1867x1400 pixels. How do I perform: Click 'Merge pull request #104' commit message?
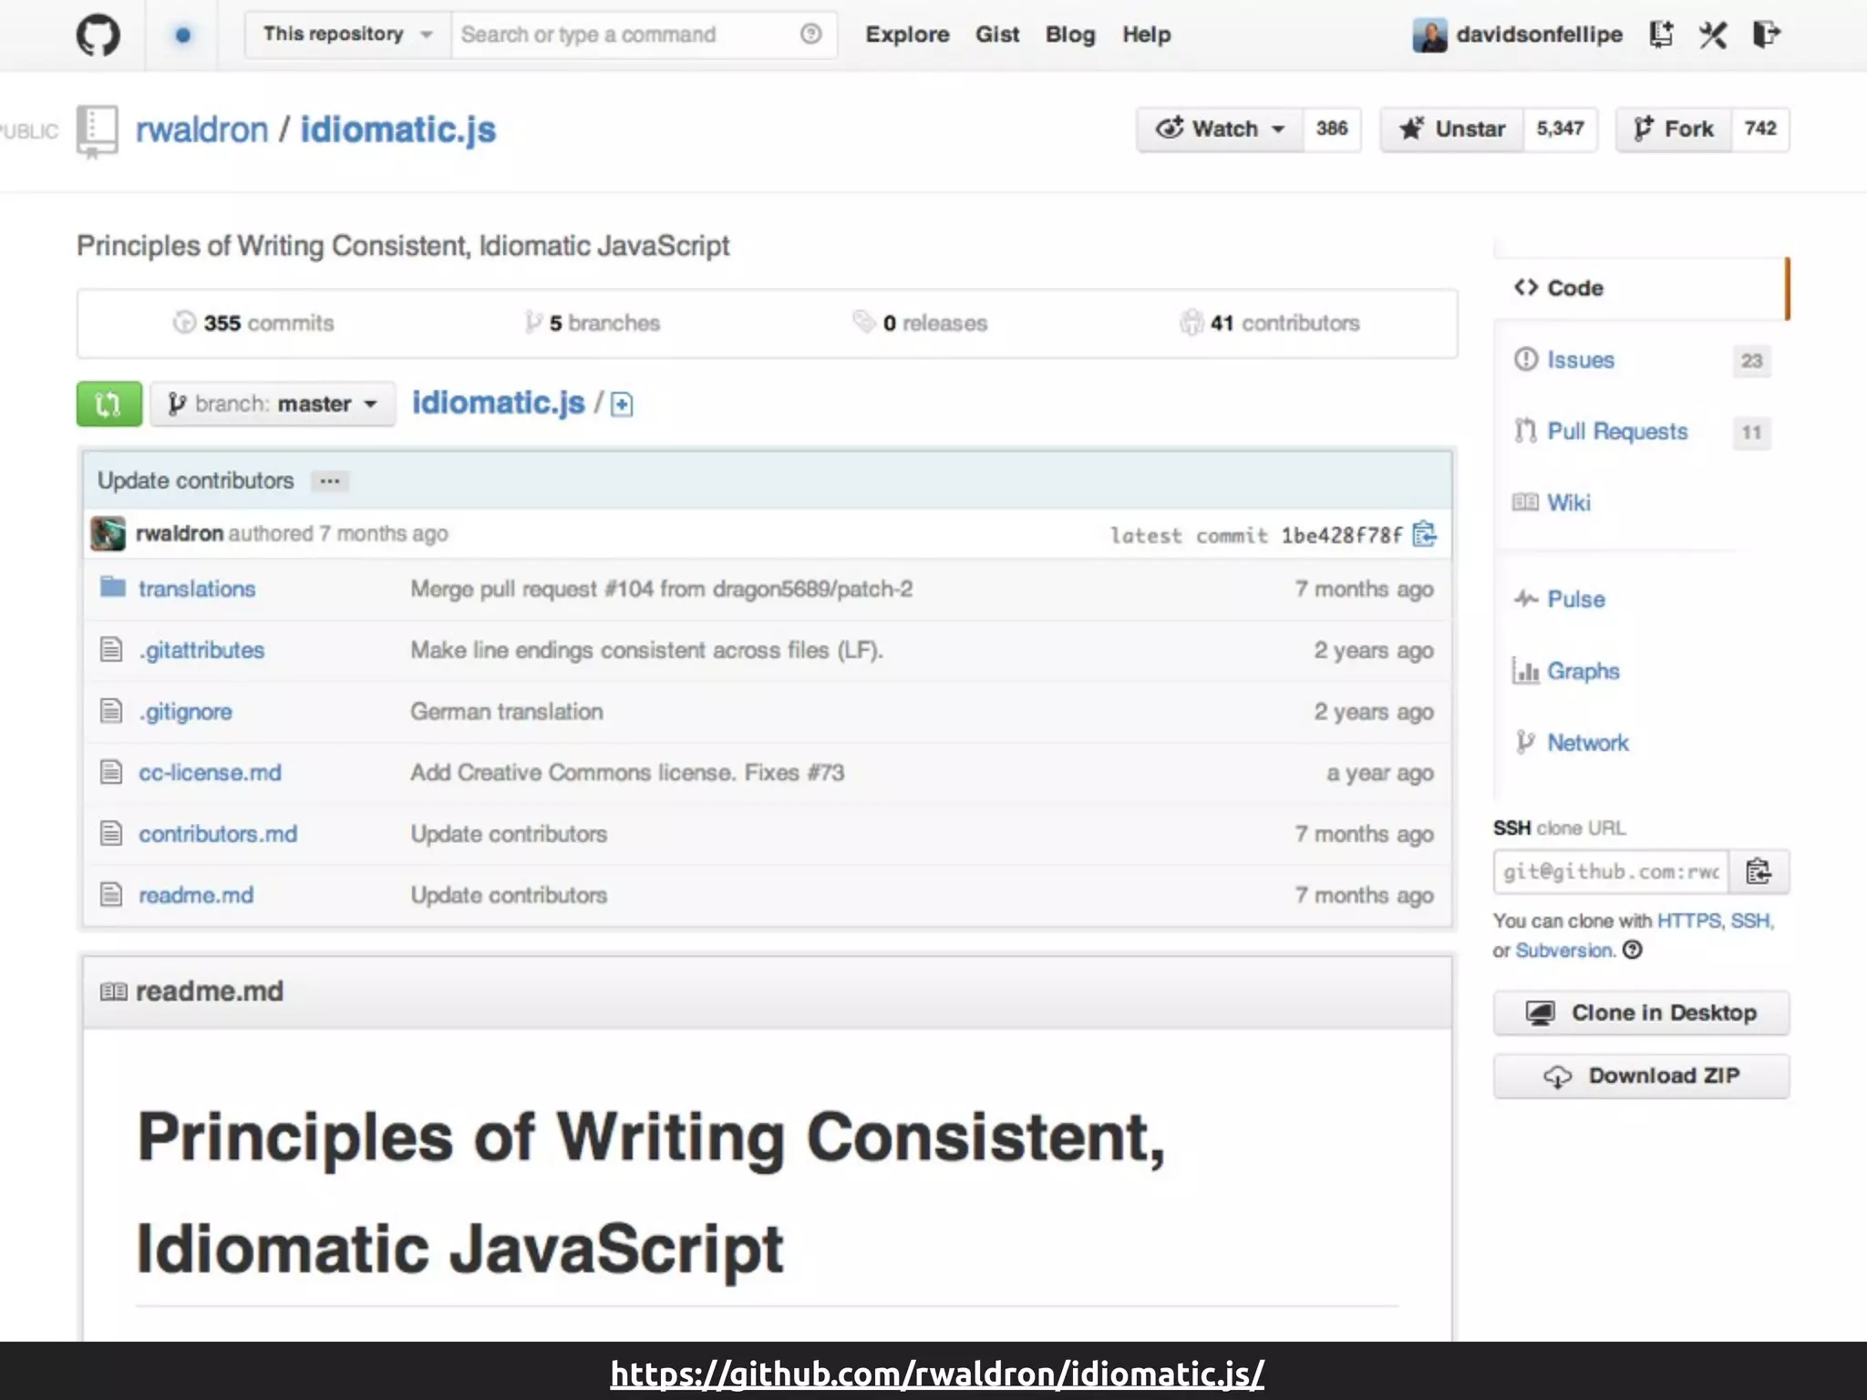[661, 589]
